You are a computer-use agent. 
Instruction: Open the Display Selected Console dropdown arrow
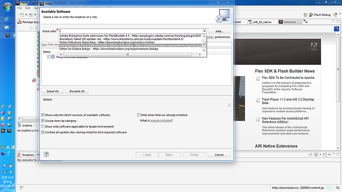pyautogui.click(x=320, y=154)
